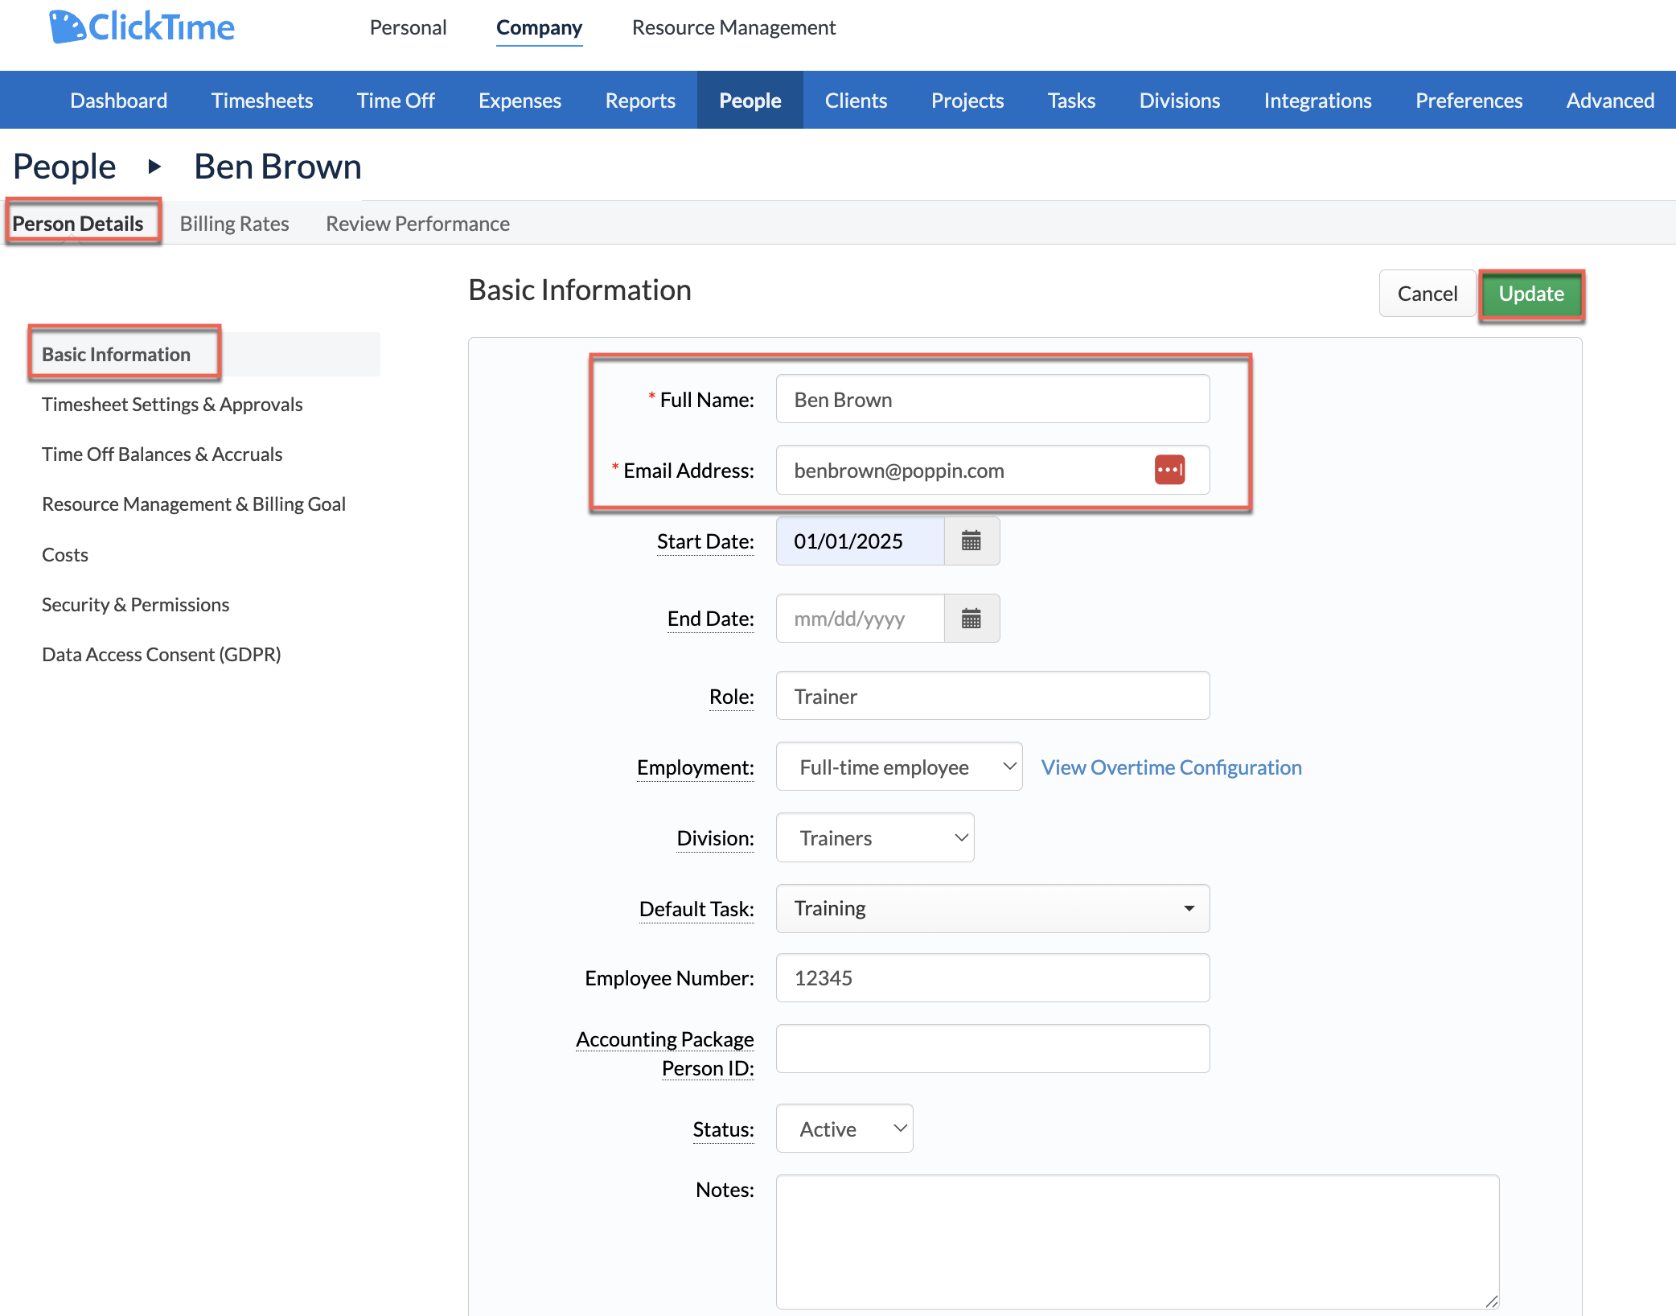Open the End Date calendar picker
The width and height of the screenshot is (1676, 1316).
tap(972, 619)
